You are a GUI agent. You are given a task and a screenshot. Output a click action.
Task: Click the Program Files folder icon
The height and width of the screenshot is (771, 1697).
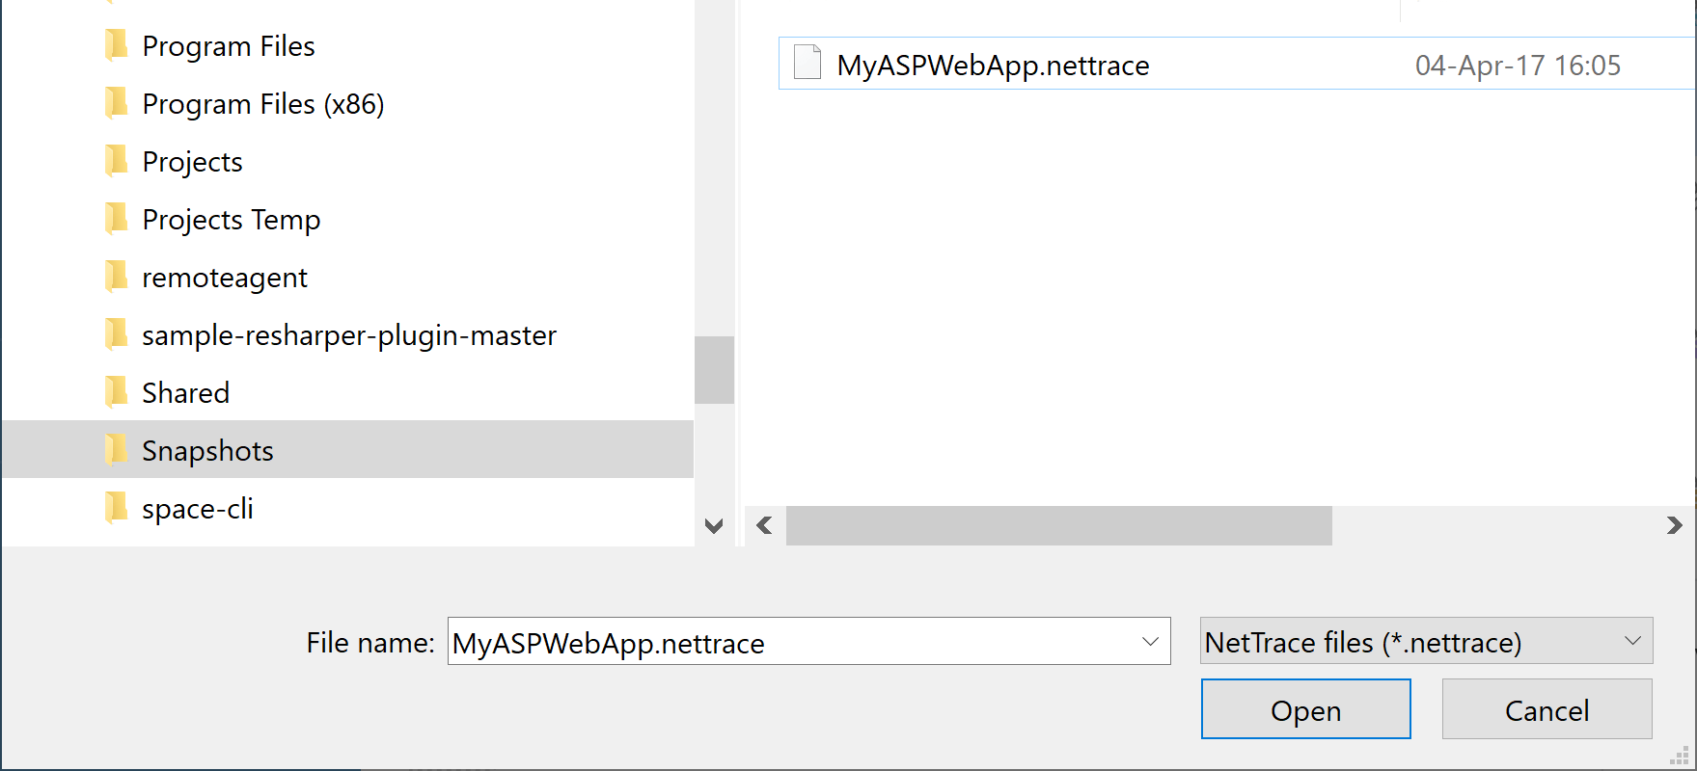tap(116, 45)
